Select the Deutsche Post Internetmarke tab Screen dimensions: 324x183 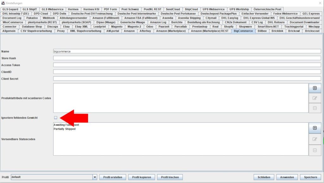137,13
